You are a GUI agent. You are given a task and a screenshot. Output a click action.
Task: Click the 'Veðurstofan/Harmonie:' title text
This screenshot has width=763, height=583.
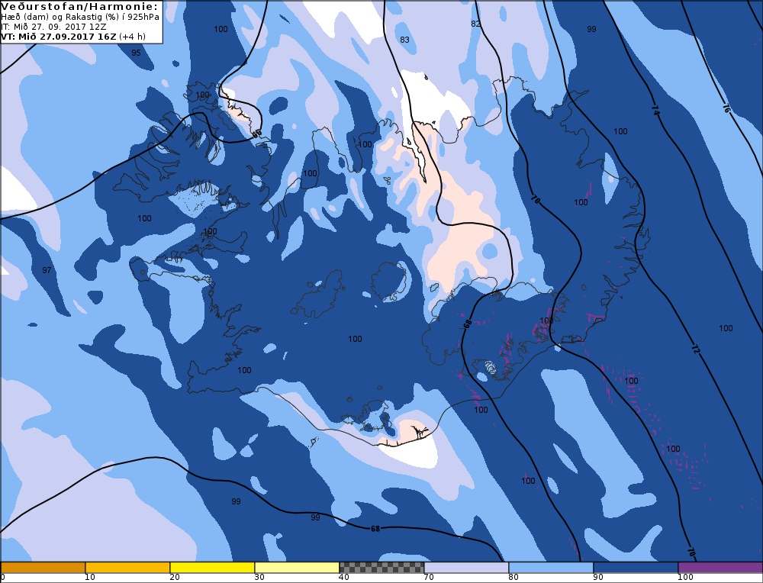[80, 6]
